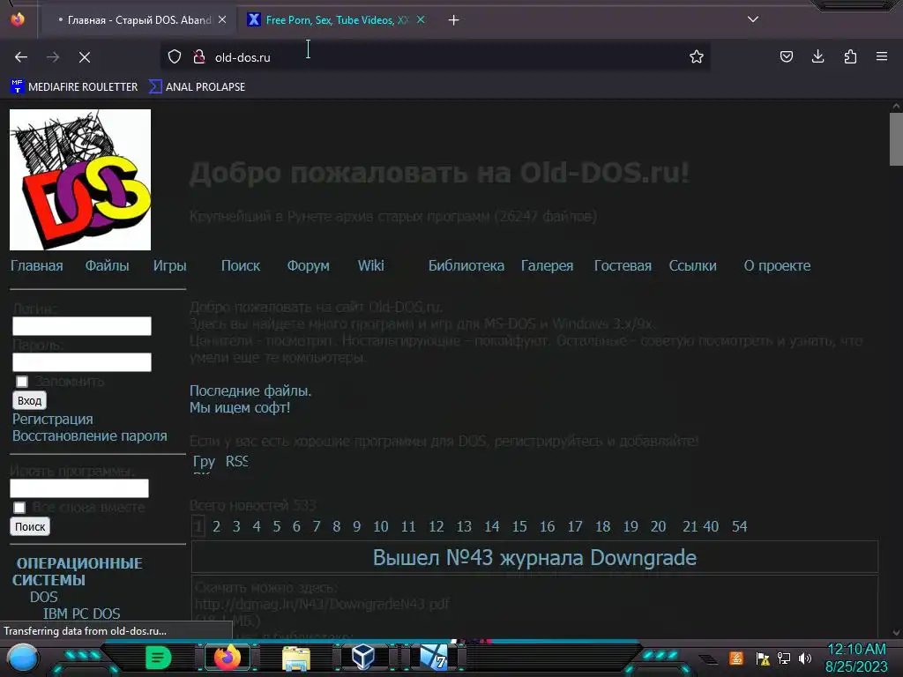Expand the list all tabs chevron
903x677 pixels.
[x=753, y=19]
